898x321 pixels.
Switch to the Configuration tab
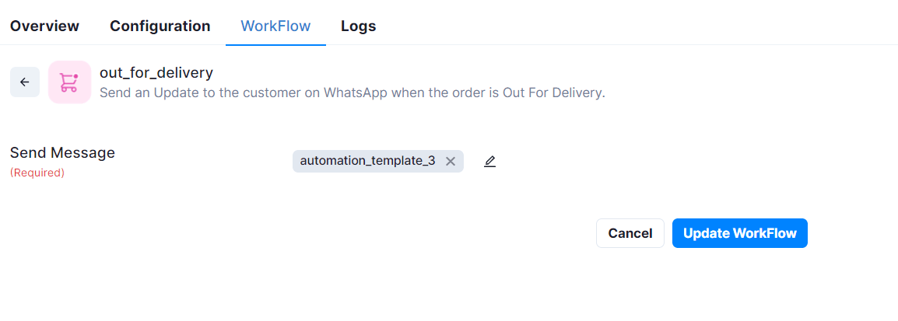[x=160, y=26]
